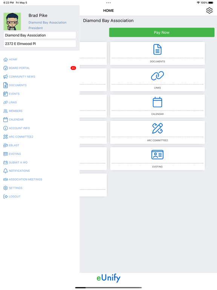Click the Eblast label in sidebar
This screenshot has height=290, width=217.
coord(14,145)
